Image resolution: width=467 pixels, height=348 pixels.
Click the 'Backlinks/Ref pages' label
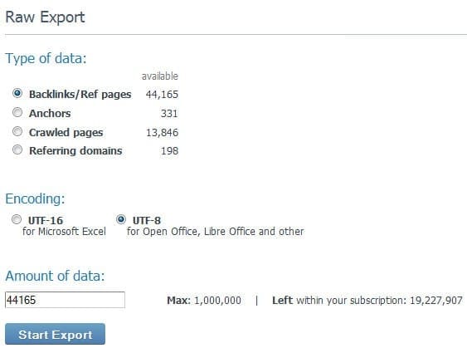(x=80, y=95)
